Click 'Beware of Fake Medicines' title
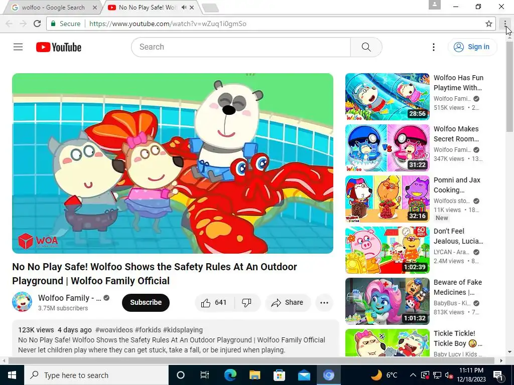The height and width of the screenshot is (385, 514). (x=458, y=287)
